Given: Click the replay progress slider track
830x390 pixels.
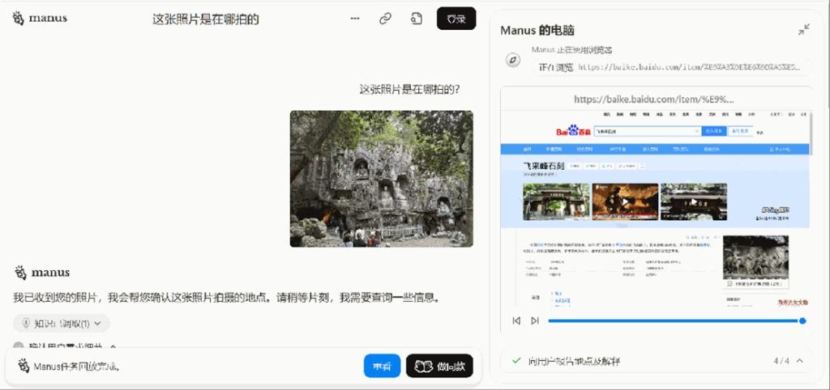Looking at the screenshot, I should pos(673,320).
